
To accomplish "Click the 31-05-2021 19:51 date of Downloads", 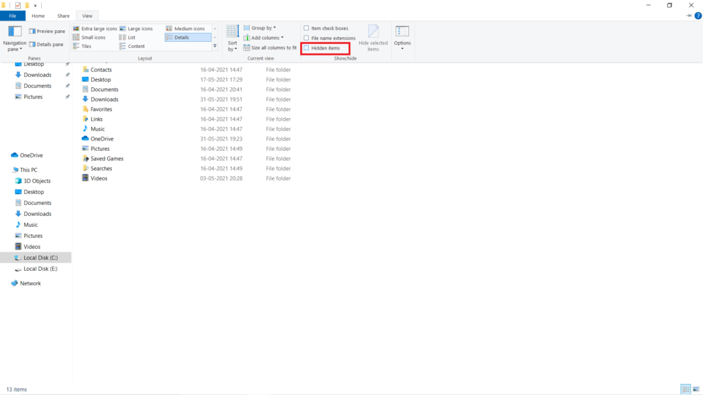I will 221,99.
